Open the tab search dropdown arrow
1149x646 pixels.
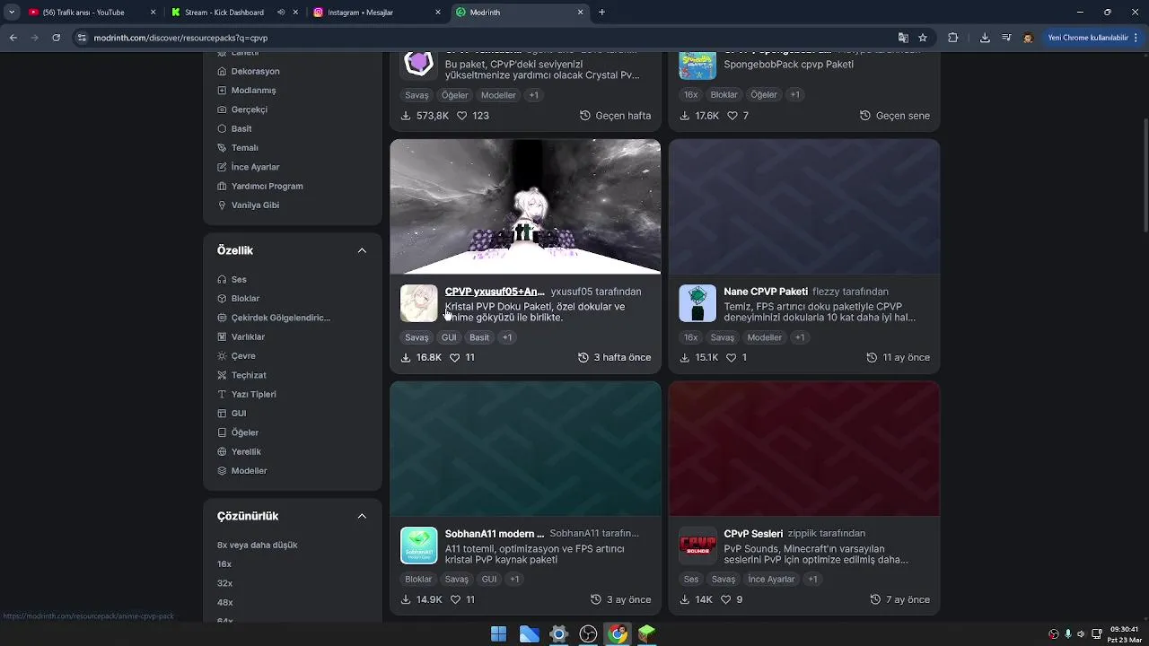coord(12,13)
